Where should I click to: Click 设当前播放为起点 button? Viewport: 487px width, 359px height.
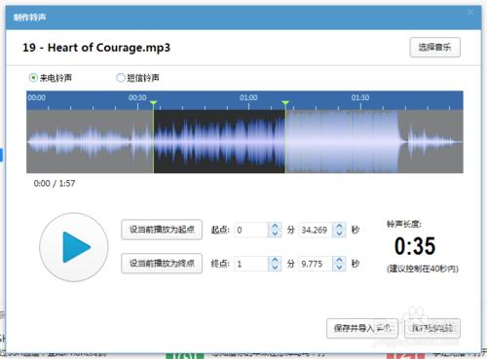click(x=162, y=230)
